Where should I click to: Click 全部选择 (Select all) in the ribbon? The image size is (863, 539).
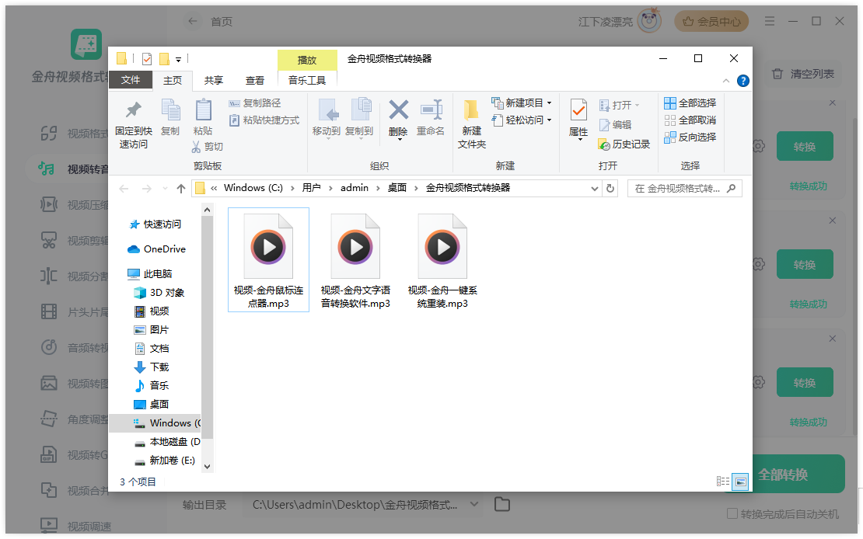(x=690, y=103)
